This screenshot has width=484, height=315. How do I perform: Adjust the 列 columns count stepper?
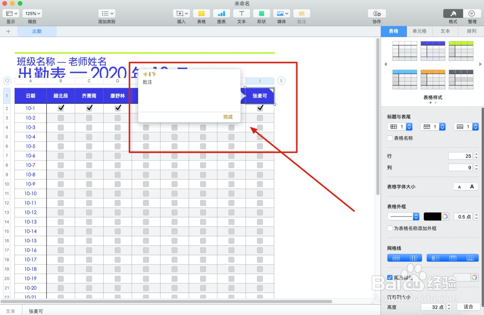tap(476, 167)
